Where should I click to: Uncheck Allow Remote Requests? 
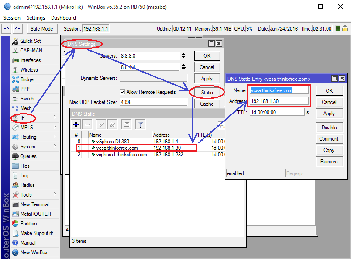[x=124, y=92]
